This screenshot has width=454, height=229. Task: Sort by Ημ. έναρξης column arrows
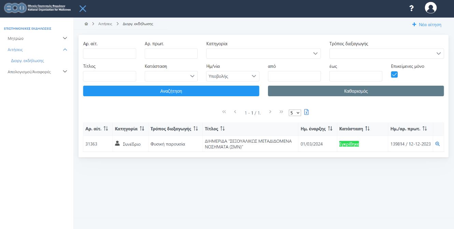point(330,129)
